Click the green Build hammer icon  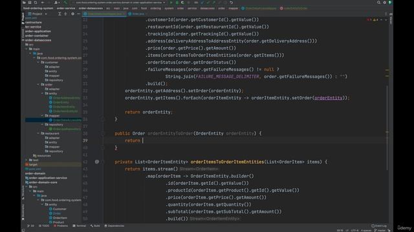pos(65,3)
